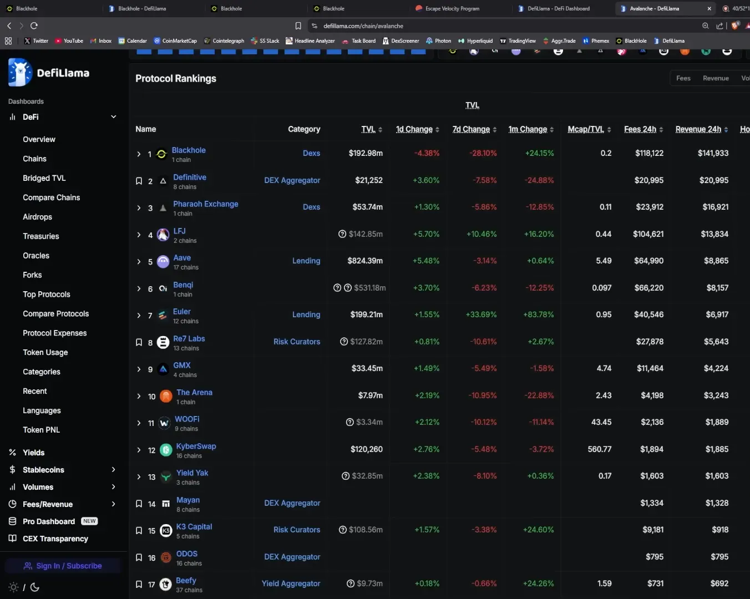Click the Blackhole protocol logo icon

(x=161, y=154)
